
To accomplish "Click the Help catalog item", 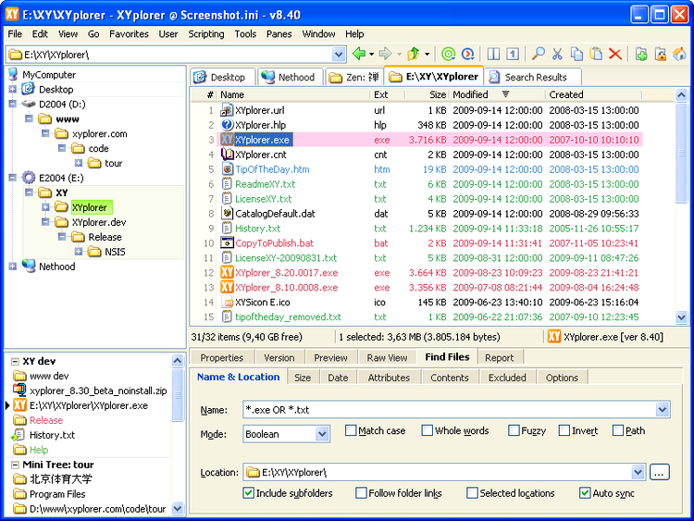I will (x=39, y=450).
